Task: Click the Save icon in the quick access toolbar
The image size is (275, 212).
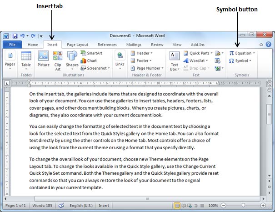Action: coord(15,36)
